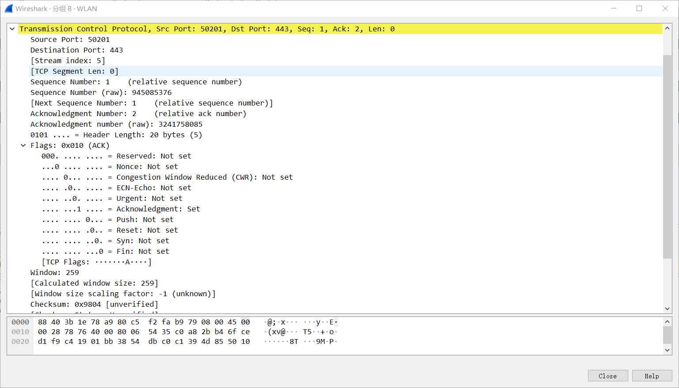Click ASCII text '(xv@' in hex pane

coord(276,332)
